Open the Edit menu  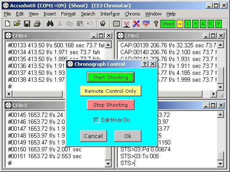coord(20,14)
